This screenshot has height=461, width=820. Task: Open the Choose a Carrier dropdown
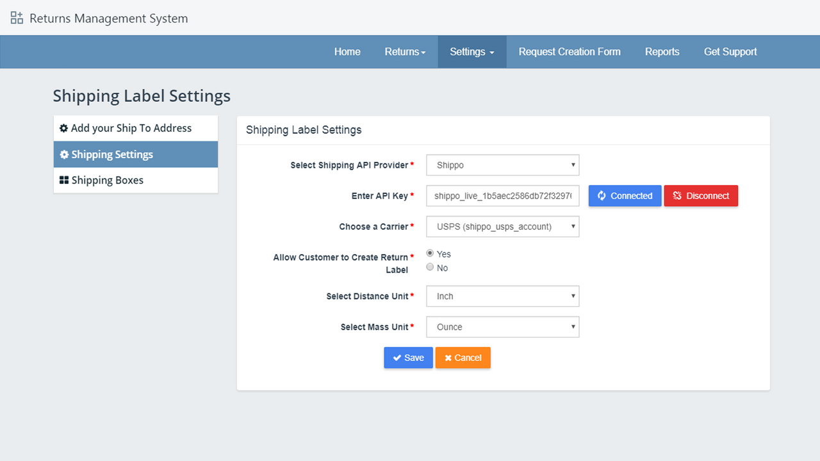(x=502, y=226)
